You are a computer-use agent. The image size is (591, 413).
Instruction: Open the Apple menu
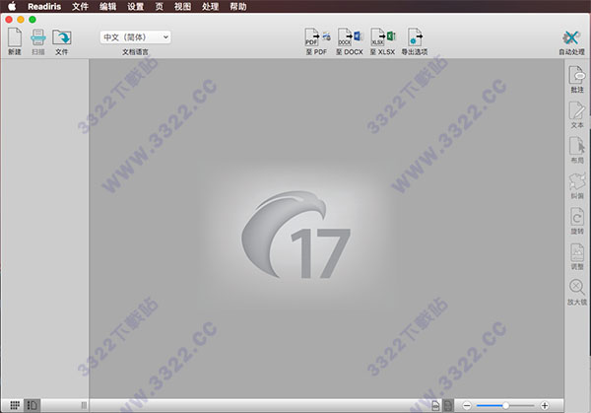12,7
